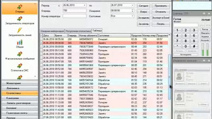Open softphone Настройки button
The width and height of the screenshot is (212, 119).
pyautogui.click(x=205, y=40)
